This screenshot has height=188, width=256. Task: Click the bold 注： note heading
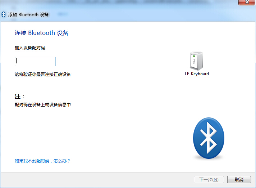[x=20, y=97]
